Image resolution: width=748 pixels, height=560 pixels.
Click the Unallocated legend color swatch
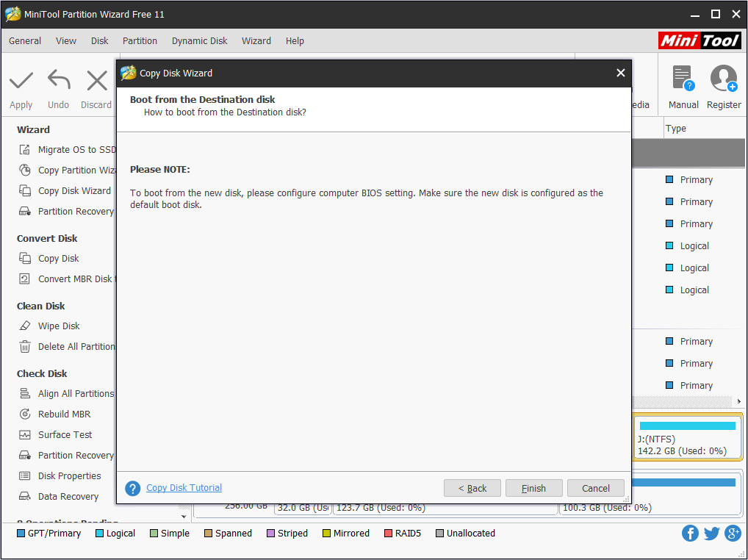(439, 534)
